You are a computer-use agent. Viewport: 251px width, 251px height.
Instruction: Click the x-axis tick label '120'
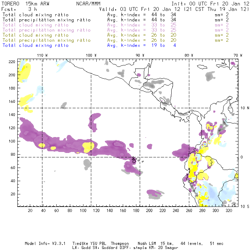pos(96,211)
